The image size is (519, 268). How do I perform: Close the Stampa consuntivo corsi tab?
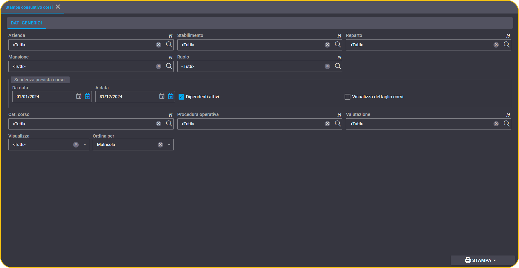point(58,7)
